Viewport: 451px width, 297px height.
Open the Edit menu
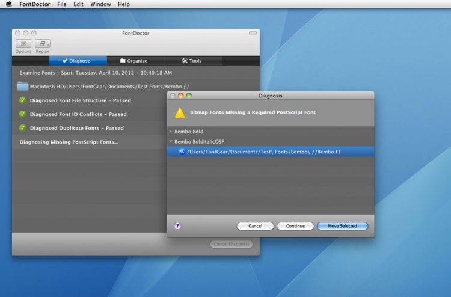click(x=78, y=4)
